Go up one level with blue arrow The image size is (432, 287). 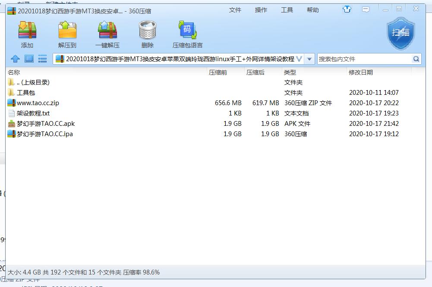pos(15,59)
